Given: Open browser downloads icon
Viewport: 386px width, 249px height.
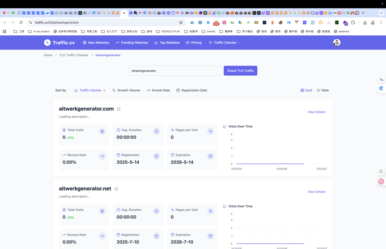Looking at the screenshot, I should [365, 22].
